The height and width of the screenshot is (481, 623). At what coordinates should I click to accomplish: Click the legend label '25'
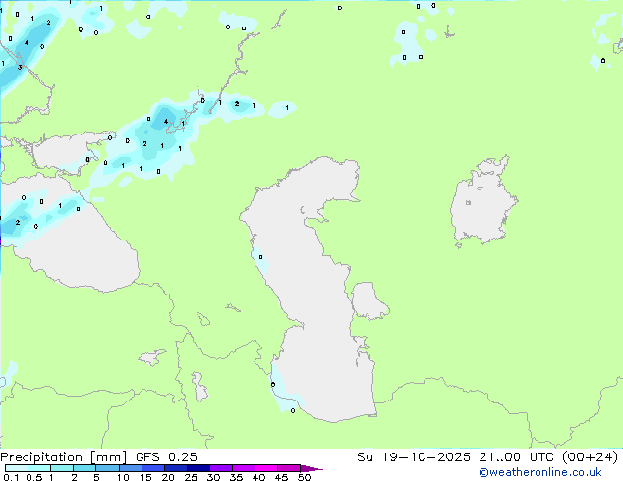[191, 477]
